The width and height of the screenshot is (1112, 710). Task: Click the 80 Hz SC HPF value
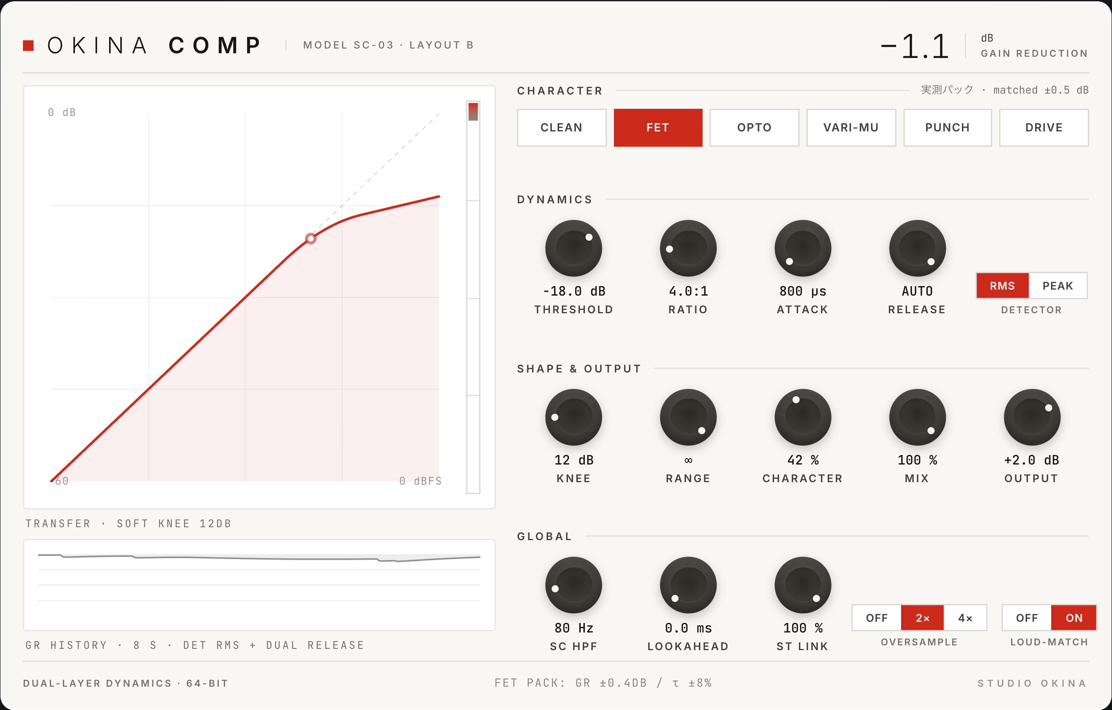pyautogui.click(x=574, y=628)
